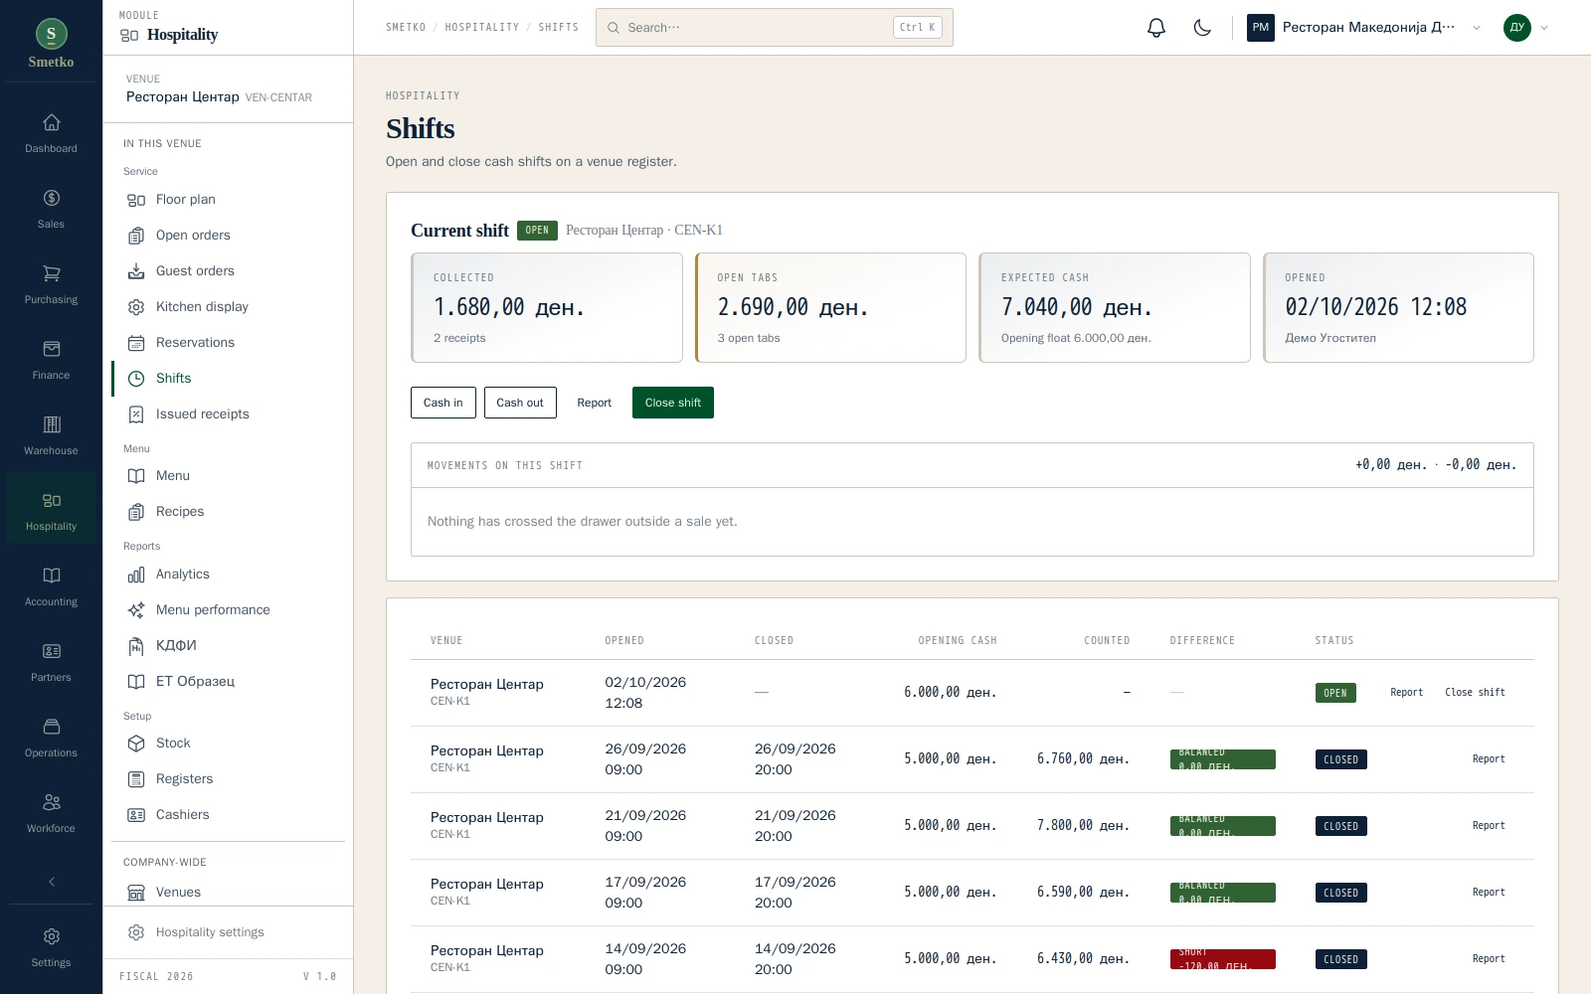Open Accounting module

[52, 587]
